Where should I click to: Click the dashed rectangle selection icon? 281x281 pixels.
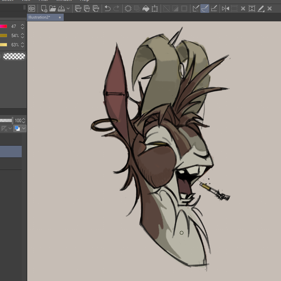234,8
